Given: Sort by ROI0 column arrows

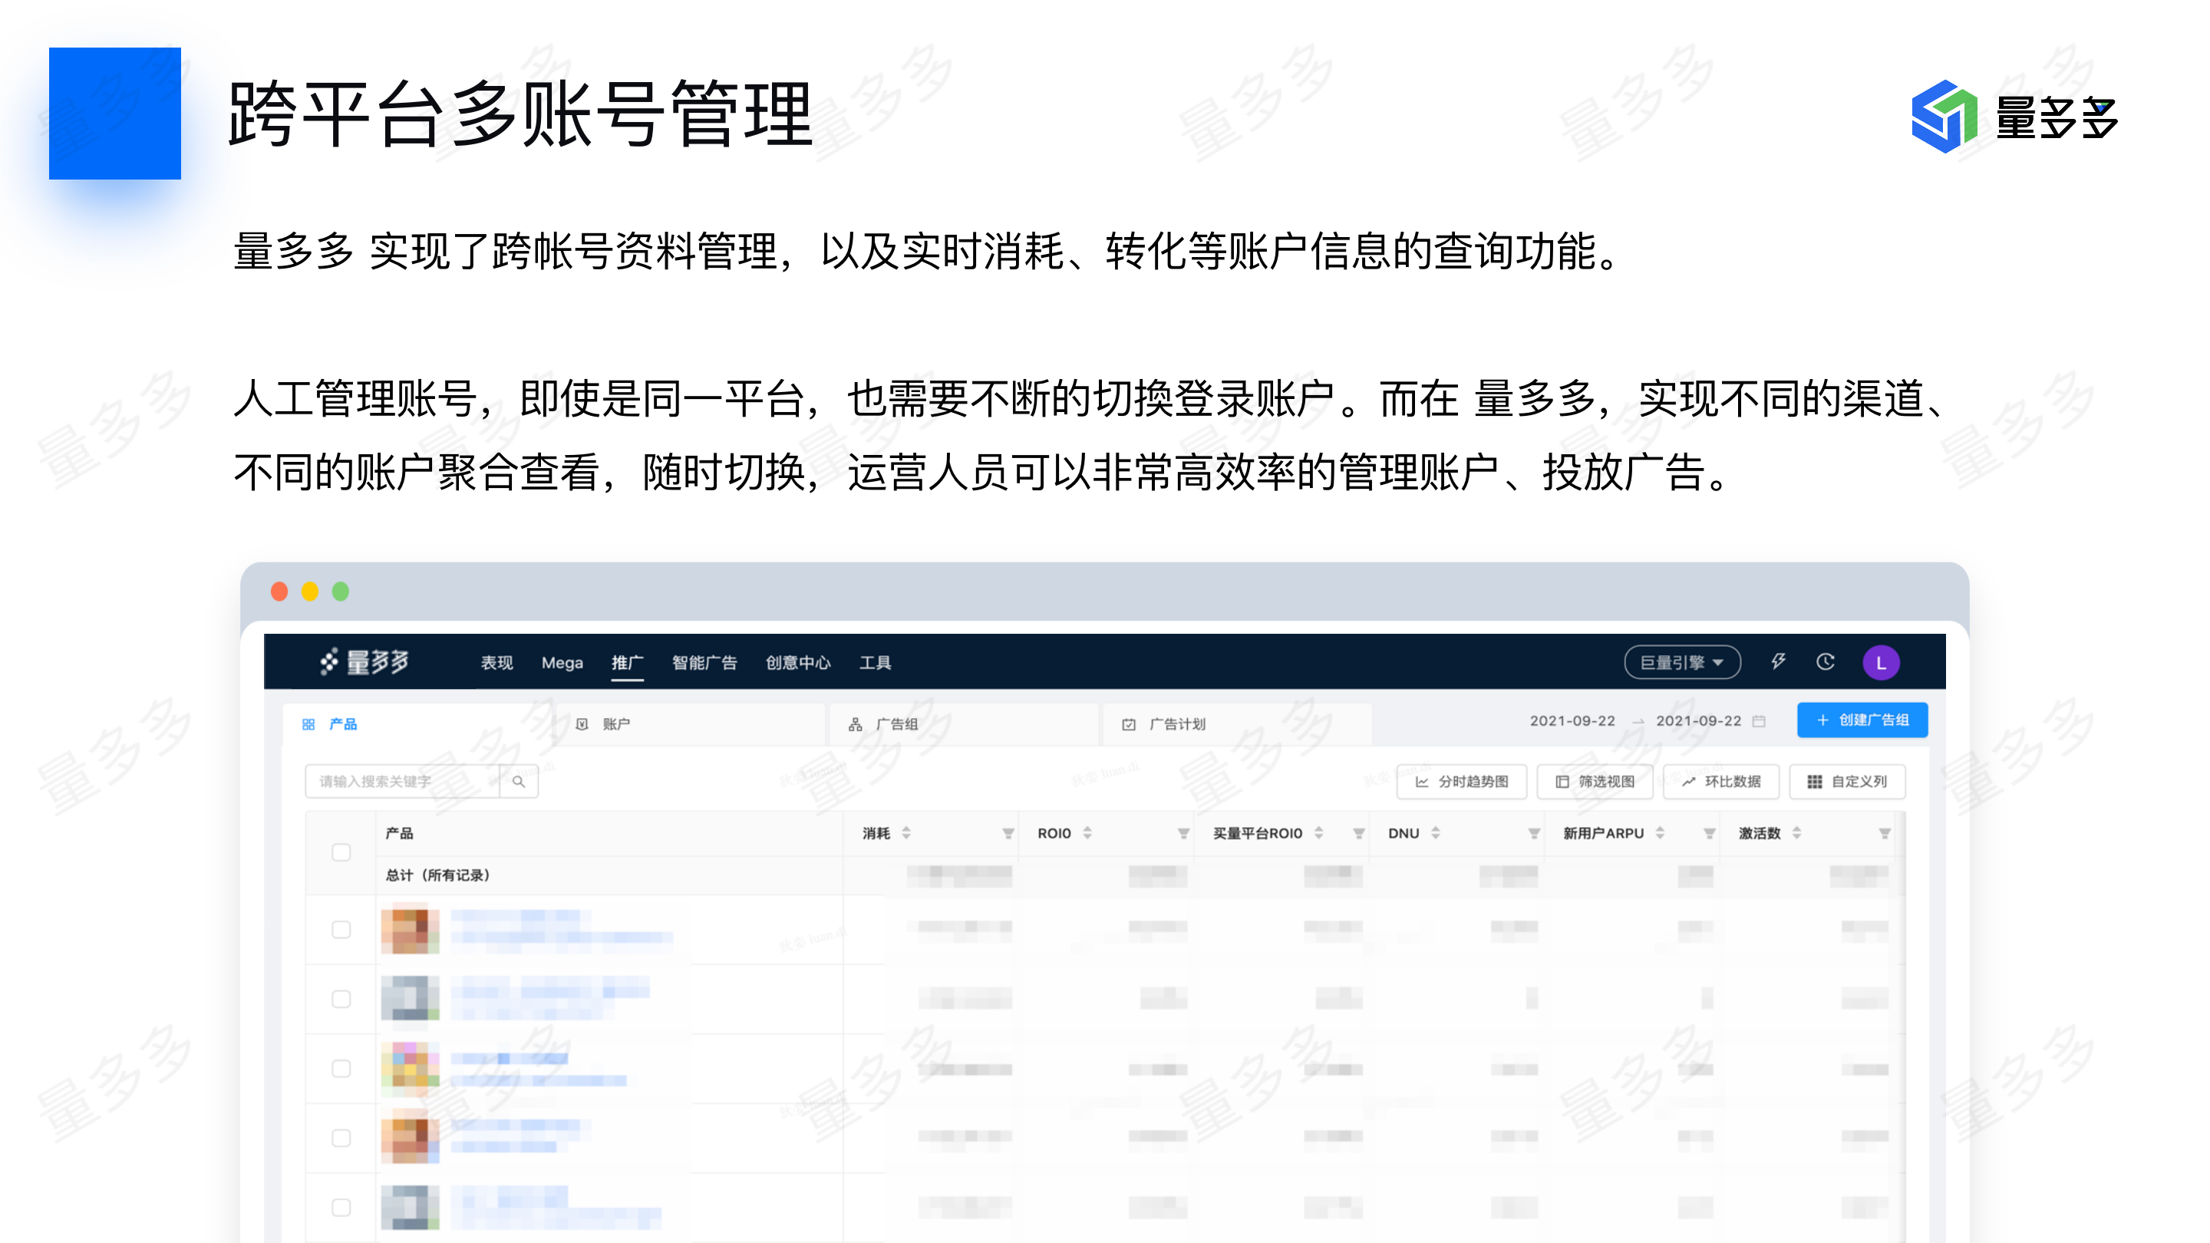Looking at the screenshot, I should (x=1087, y=832).
